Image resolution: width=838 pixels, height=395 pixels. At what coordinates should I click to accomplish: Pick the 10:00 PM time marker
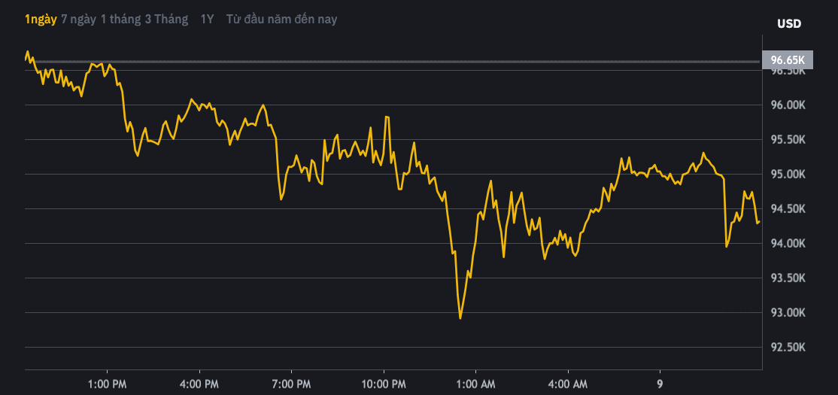tap(384, 383)
